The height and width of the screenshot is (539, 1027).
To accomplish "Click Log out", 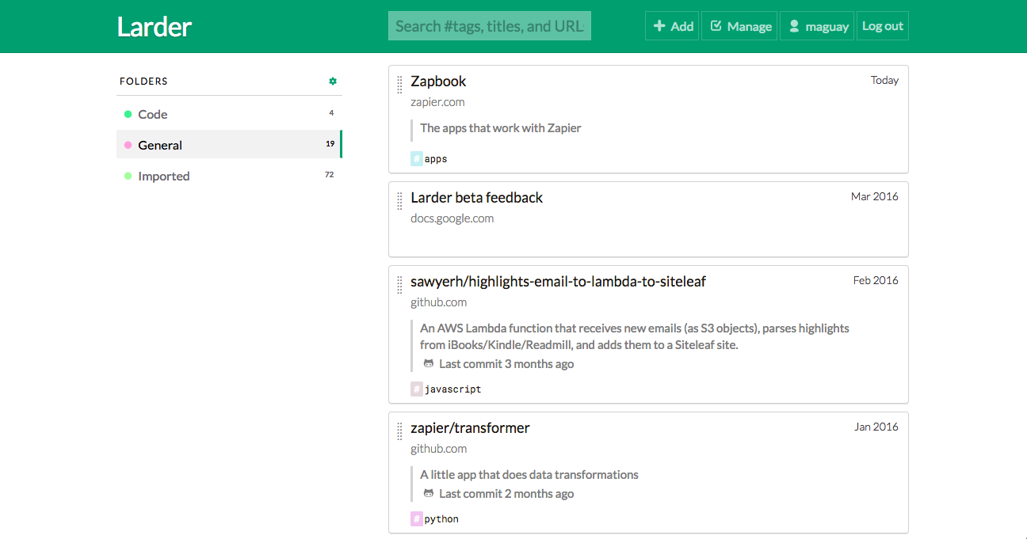I will (x=883, y=26).
